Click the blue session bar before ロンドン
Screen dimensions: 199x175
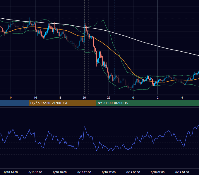tap(14, 103)
